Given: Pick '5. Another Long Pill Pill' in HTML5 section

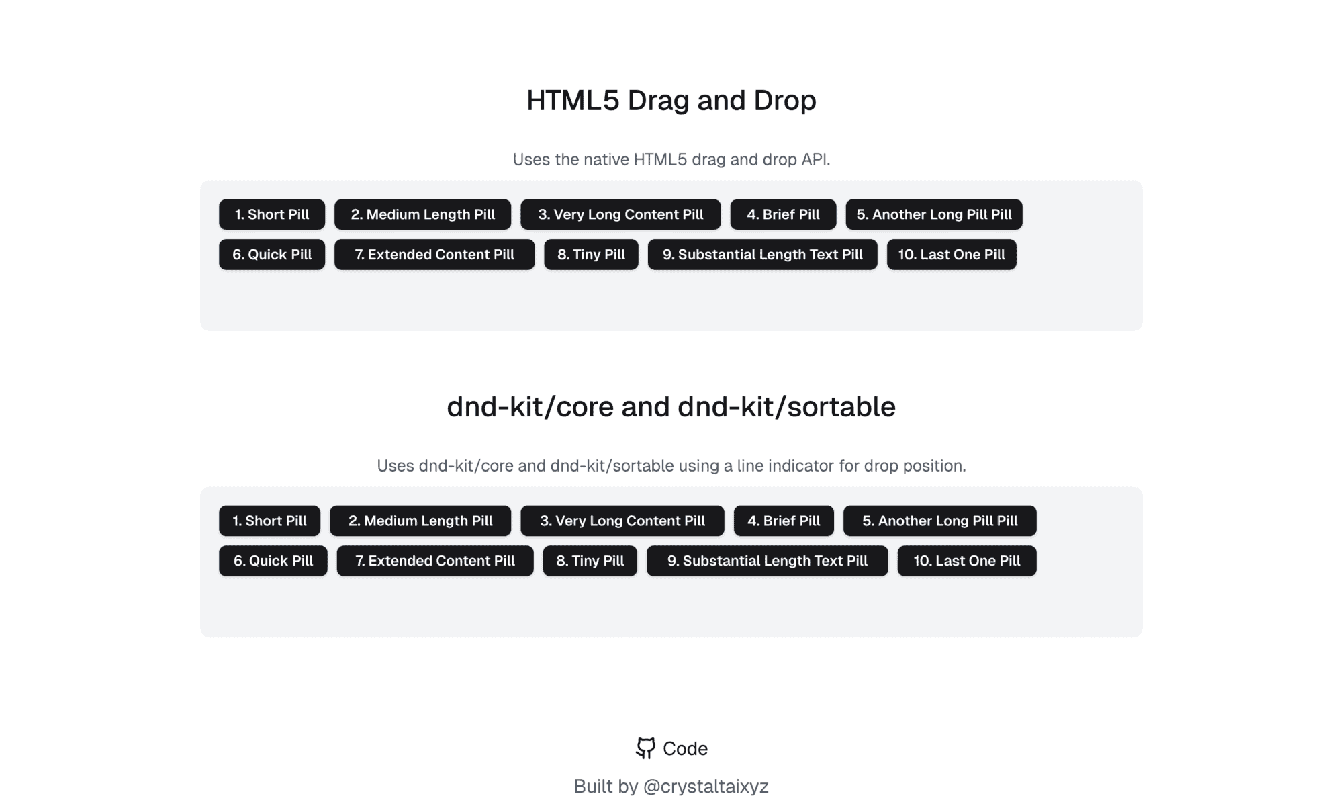Looking at the screenshot, I should pyautogui.click(x=934, y=214).
